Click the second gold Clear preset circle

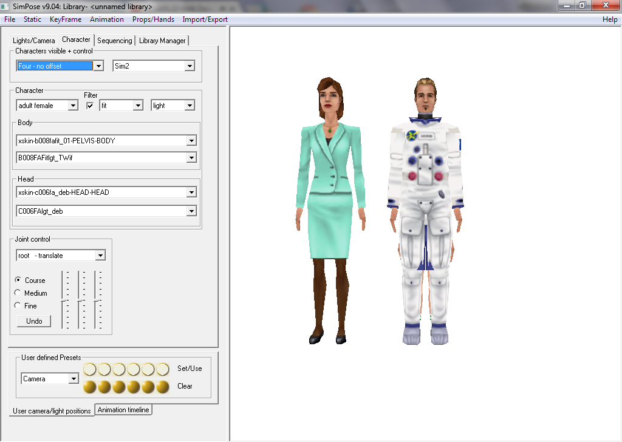coord(104,387)
